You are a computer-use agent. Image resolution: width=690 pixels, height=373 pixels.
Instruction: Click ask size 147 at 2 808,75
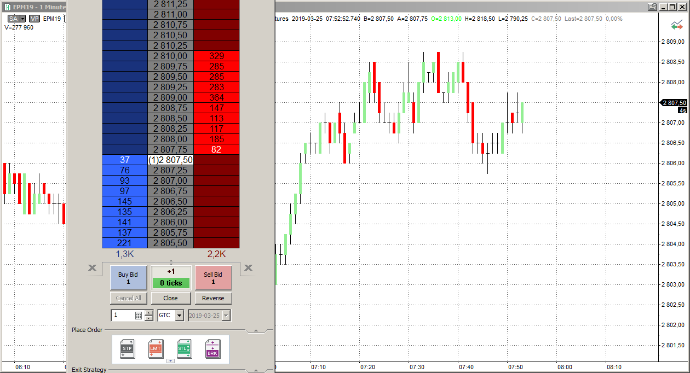(x=217, y=108)
